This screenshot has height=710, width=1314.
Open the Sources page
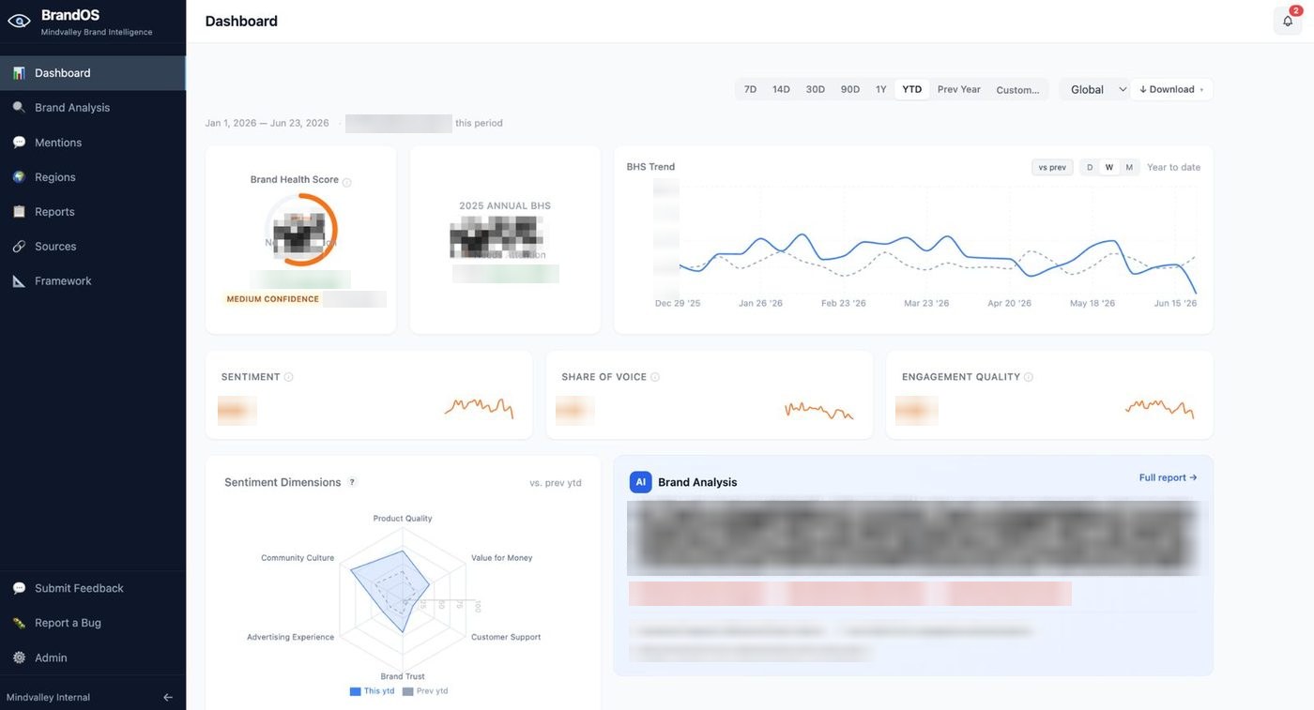(93, 247)
